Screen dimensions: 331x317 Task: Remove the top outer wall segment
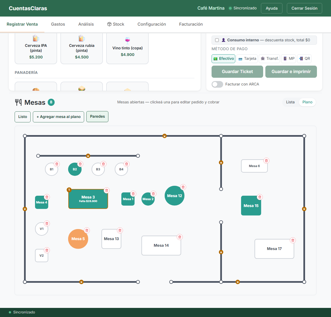click(x=164, y=136)
